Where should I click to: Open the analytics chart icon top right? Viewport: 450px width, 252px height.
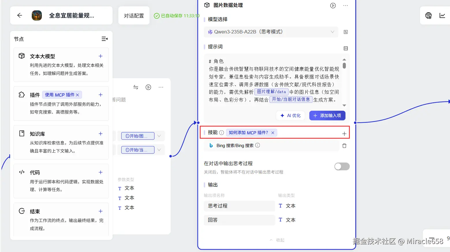pos(442,16)
